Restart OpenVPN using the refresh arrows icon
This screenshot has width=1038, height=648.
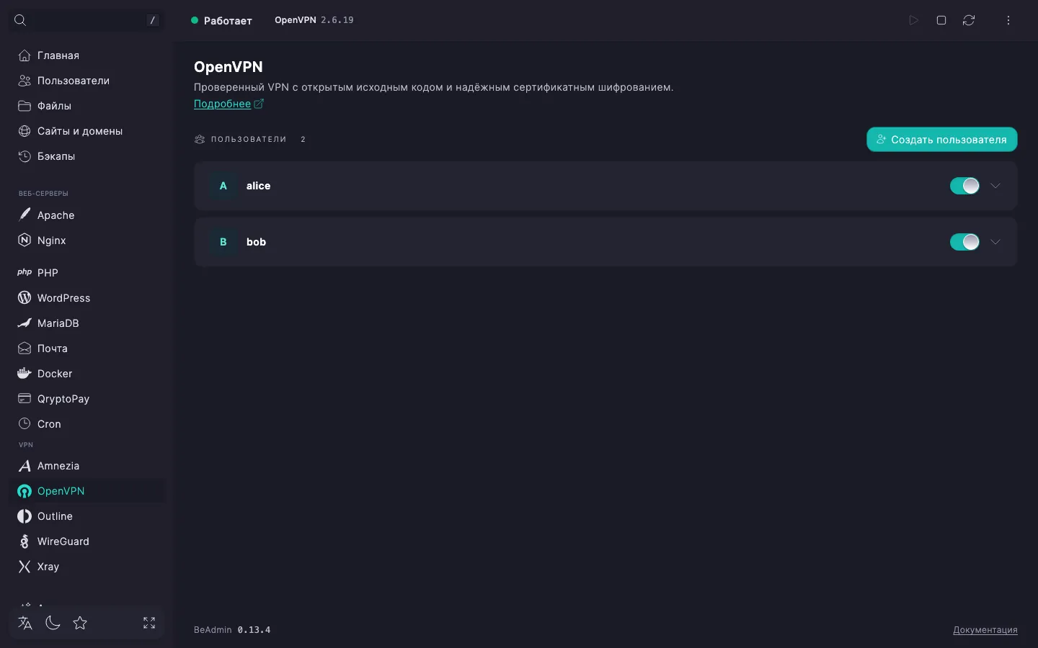pos(969,20)
